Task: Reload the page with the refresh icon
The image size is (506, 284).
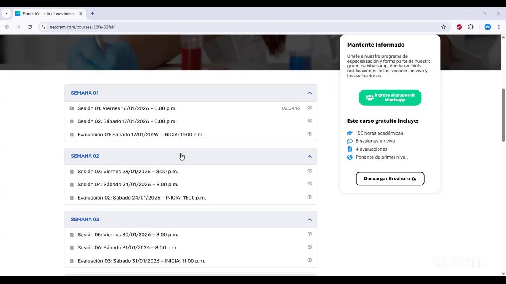Action: (x=30, y=27)
